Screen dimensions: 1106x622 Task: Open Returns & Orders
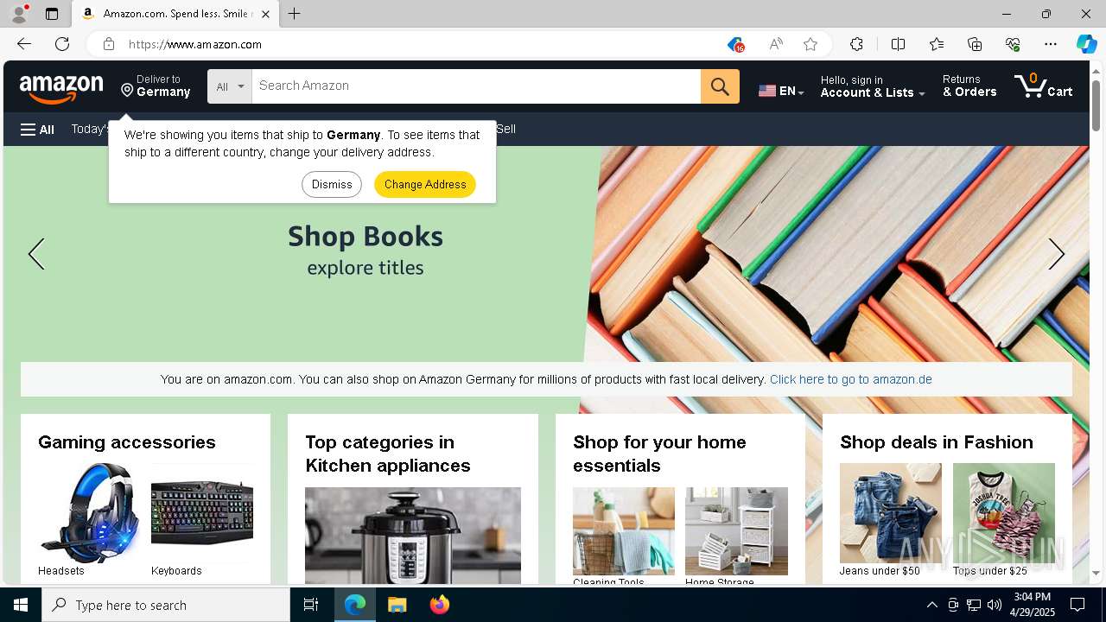pos(969,86)
